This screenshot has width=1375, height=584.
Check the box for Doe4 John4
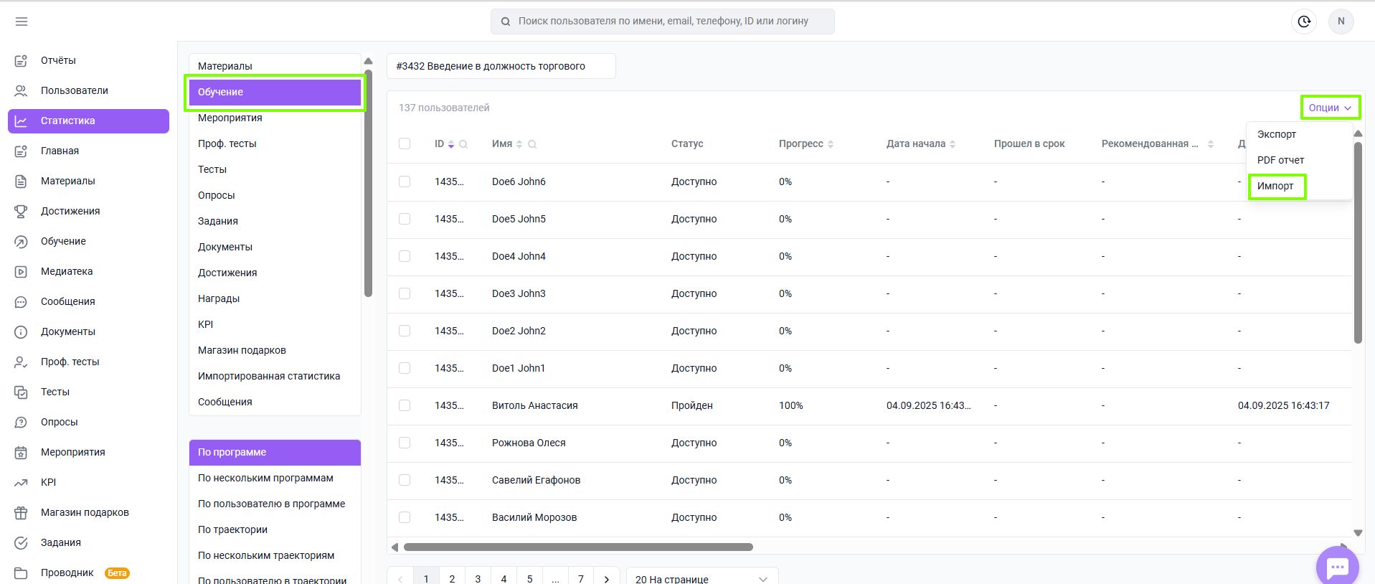[x=405, y=256]
